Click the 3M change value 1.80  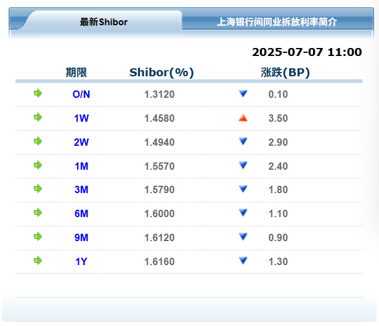(x=278, y=189)
